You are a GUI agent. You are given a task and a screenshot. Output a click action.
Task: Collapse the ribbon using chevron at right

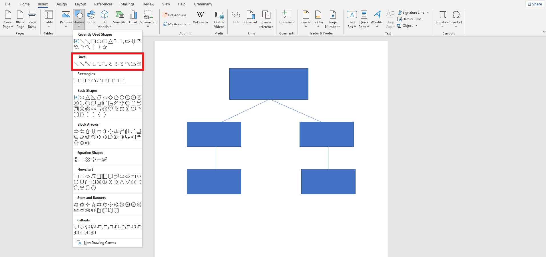click(x=544, y=32)
